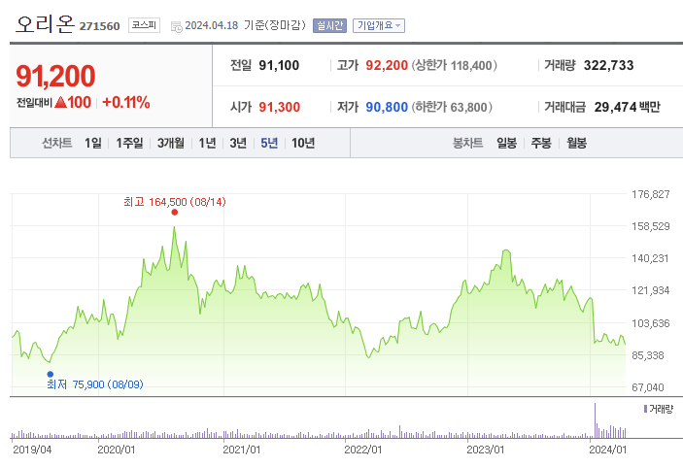
Task: Click the calendar clock icon beside the date
Action: coord(177,26)
